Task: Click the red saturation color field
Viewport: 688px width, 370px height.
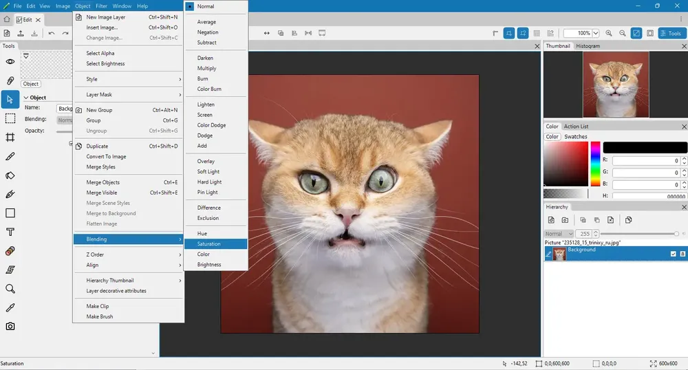Action: pos(566,164)
